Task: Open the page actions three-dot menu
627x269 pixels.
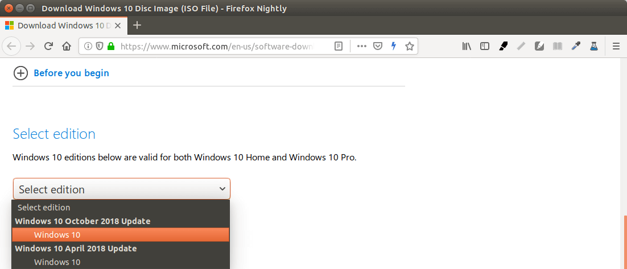Action: [361, 46]
